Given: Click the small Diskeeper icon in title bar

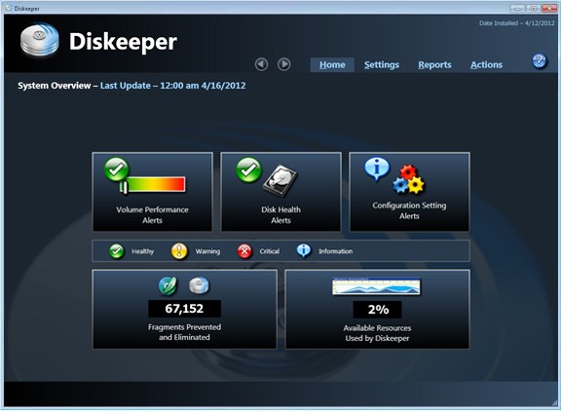Looking at the screenshot, I should pos(9,8).
